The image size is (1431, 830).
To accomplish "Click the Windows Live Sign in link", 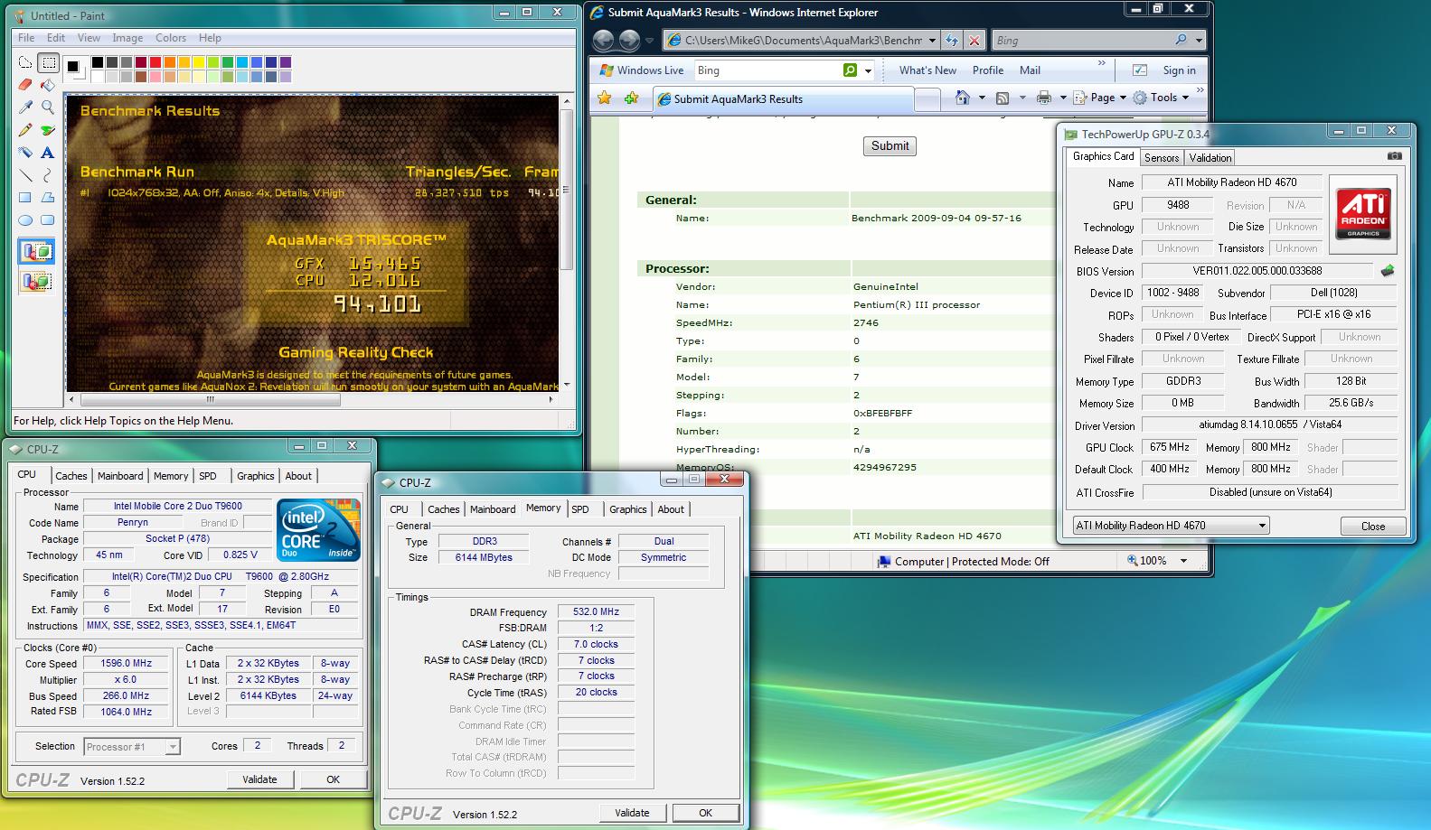I will [1179, 70].
